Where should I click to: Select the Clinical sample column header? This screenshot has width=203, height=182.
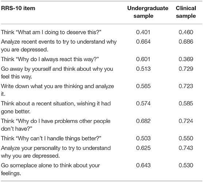point(186,12)
